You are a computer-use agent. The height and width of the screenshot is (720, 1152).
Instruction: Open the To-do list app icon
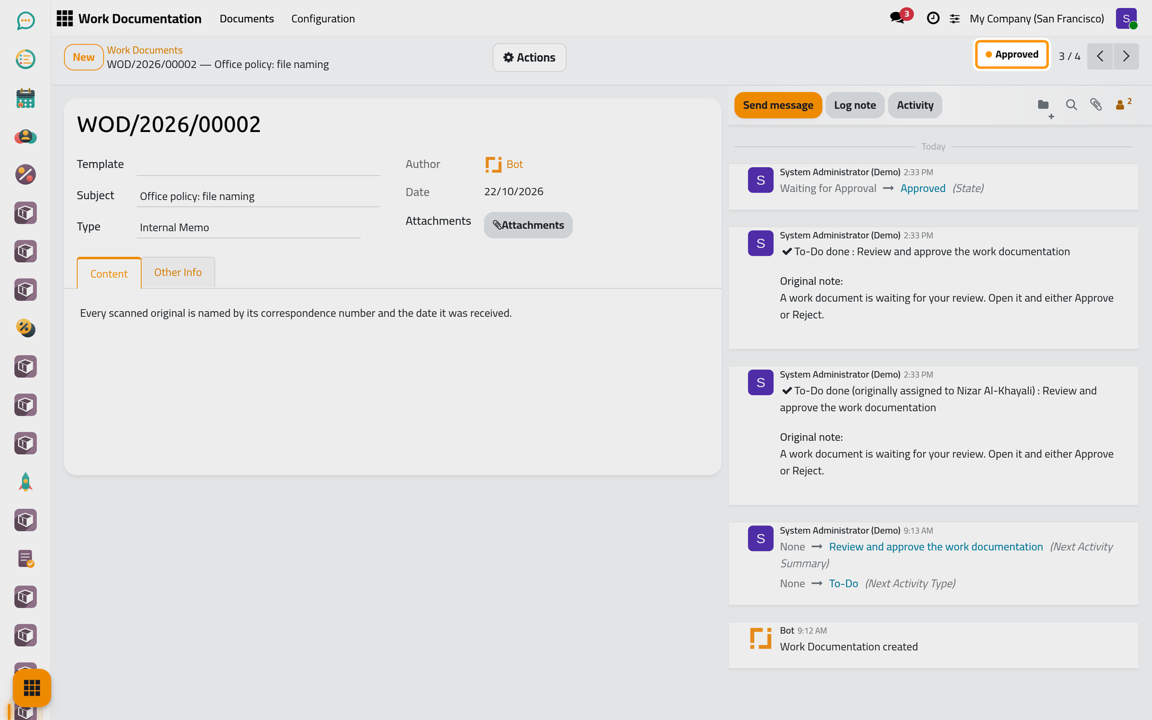[x=25, y=59]
